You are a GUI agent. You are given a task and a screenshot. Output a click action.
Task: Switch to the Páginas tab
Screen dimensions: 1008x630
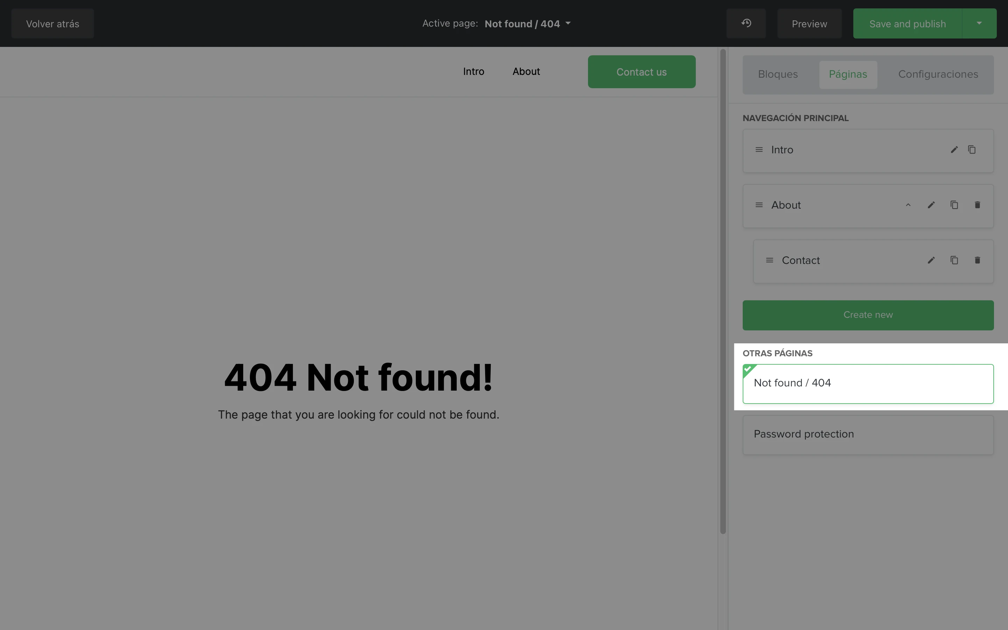pyautogui.click(x=848, y=75)
